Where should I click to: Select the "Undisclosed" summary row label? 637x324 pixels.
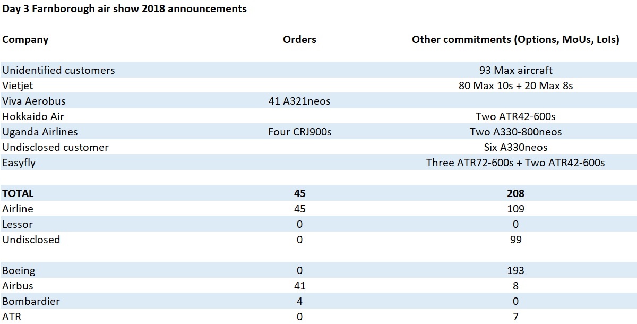(31, 240)
